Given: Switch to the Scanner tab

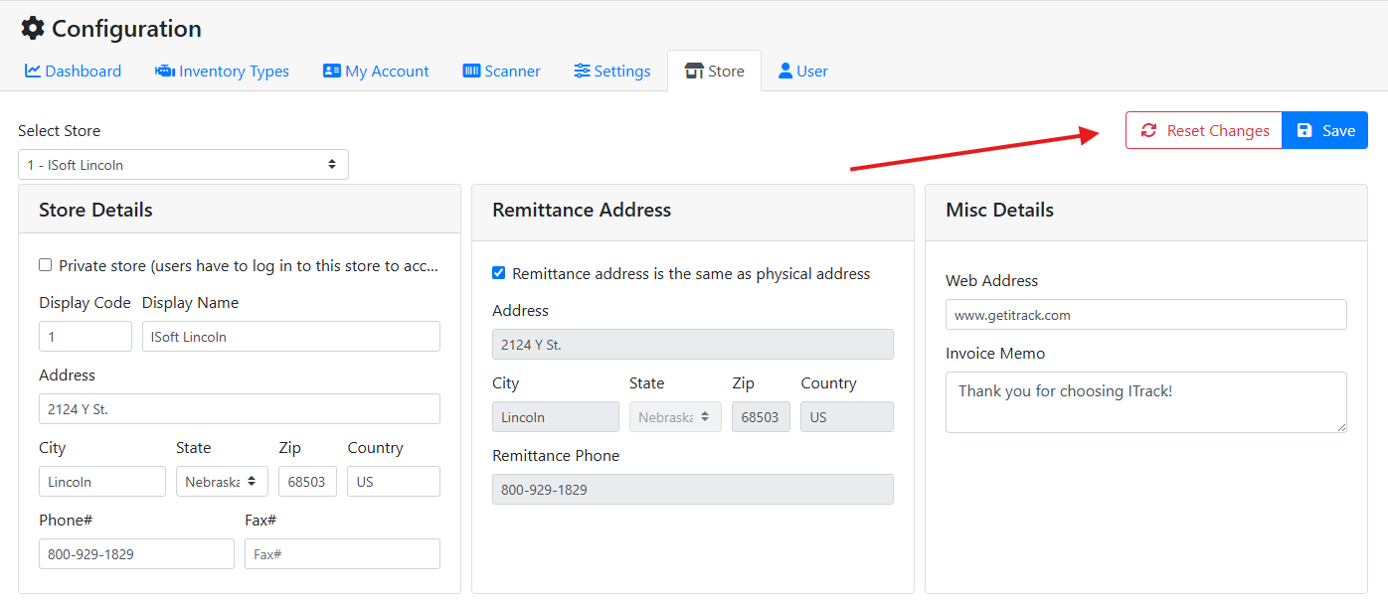Looking at the screenshot, I should [x=502, y=72].
